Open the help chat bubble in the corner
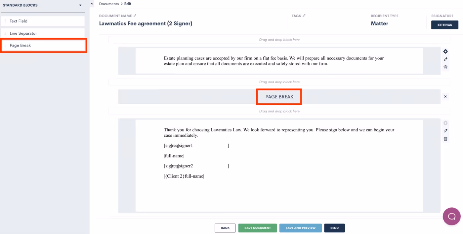The height and width of the screenshot is (234, 463). pos(451,216)
